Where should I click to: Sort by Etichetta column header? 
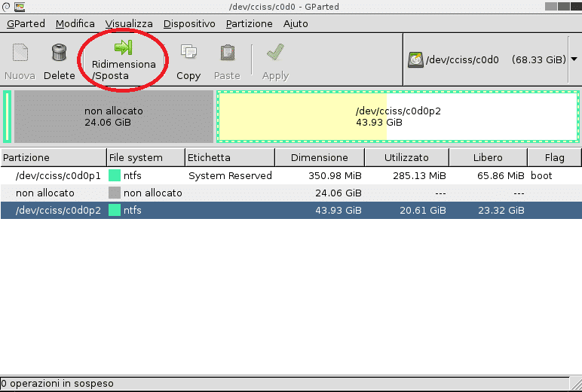click(230, 157)
